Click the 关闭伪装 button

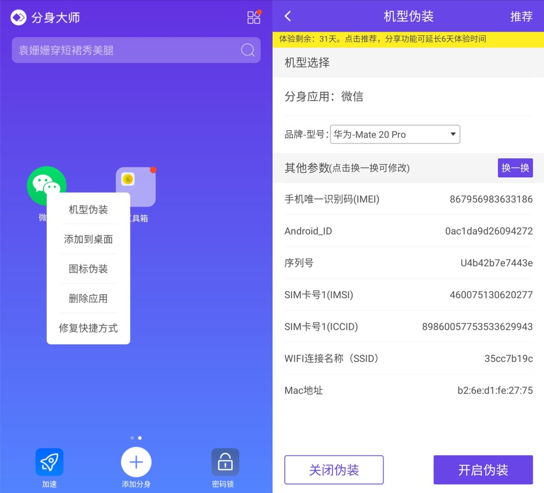click(x=334, y=470)
